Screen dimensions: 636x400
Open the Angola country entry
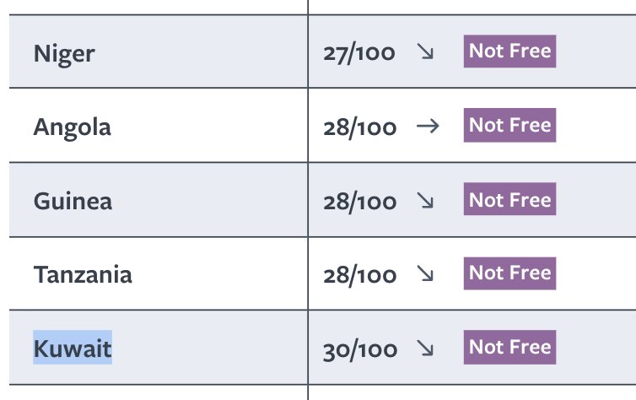pos(73,128)
